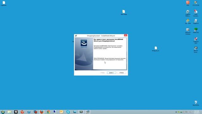Viewport: 202px width, 114px height.
Task: Click the clock in the system tray
Action: pos(196,112)
